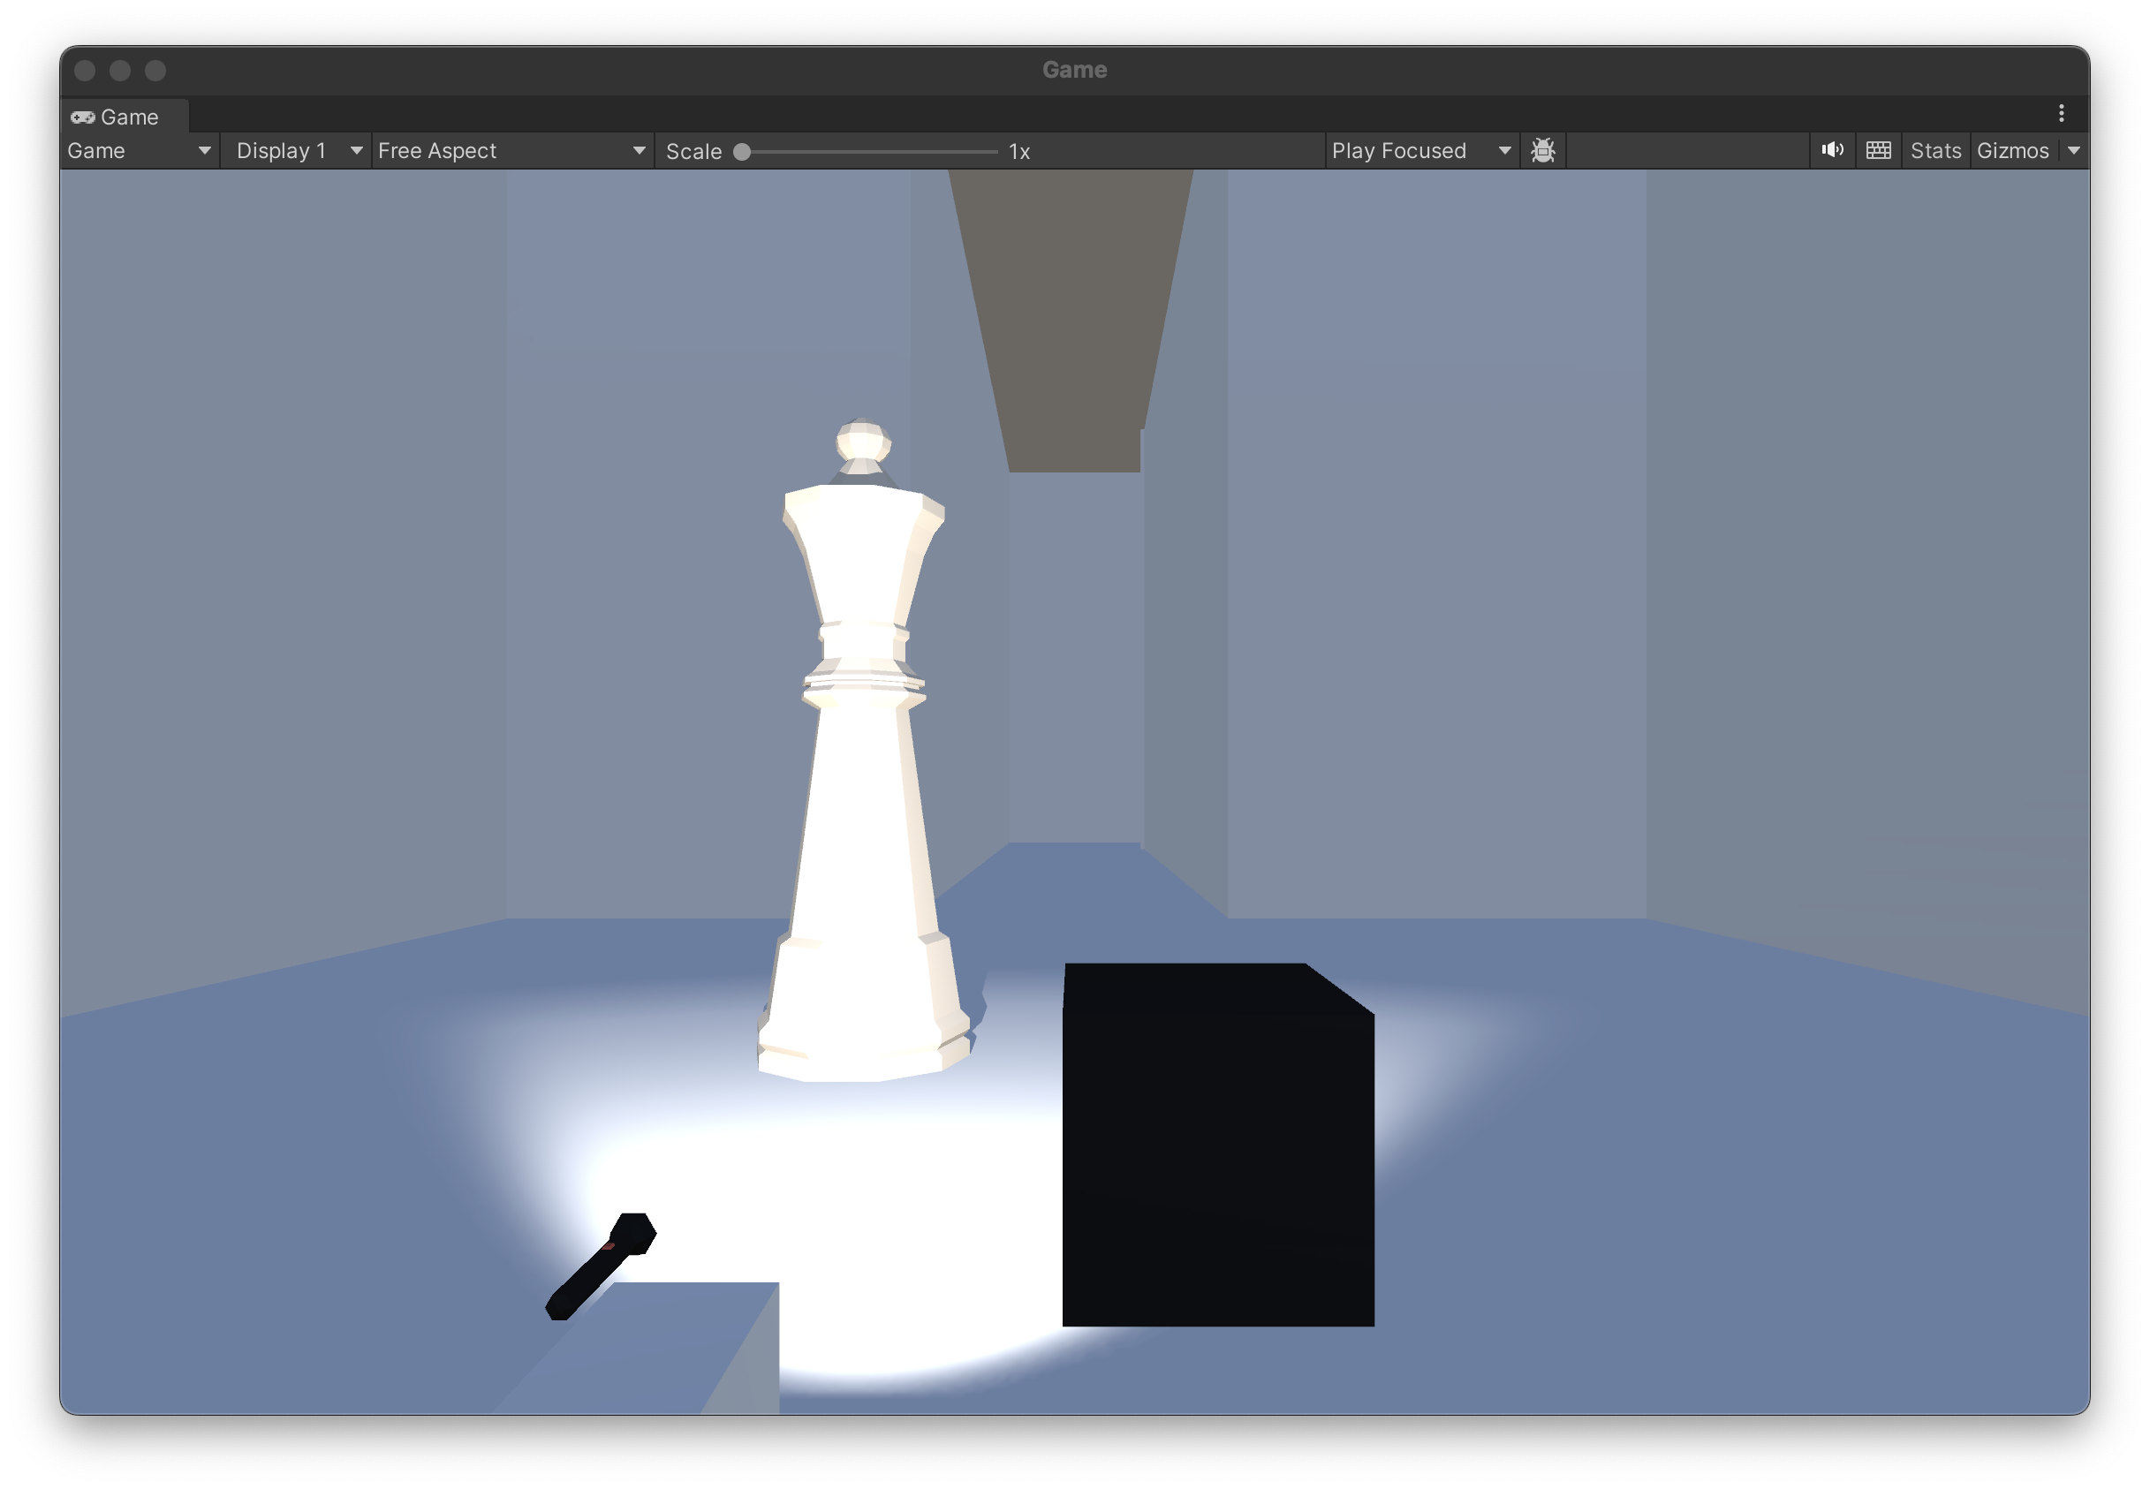The height and width of the screenshot is (1489, 2150).
Task: Open the Frame Debugger bug icon
Action: coord(1542,150)
